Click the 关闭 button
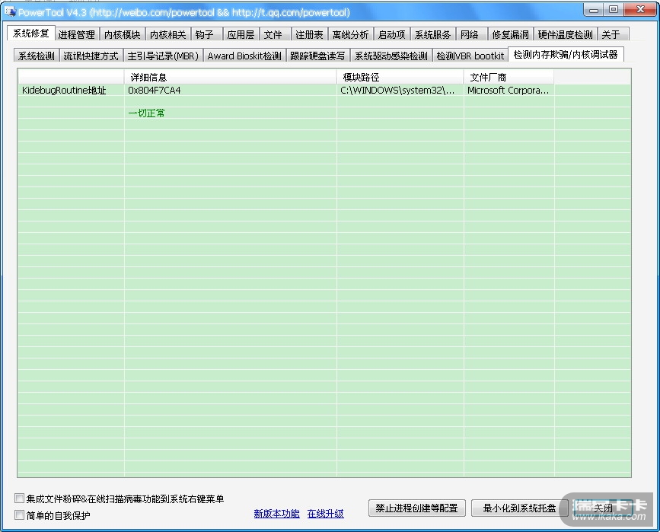The height and width of the screenshot is (532, 660). point(603,508)
